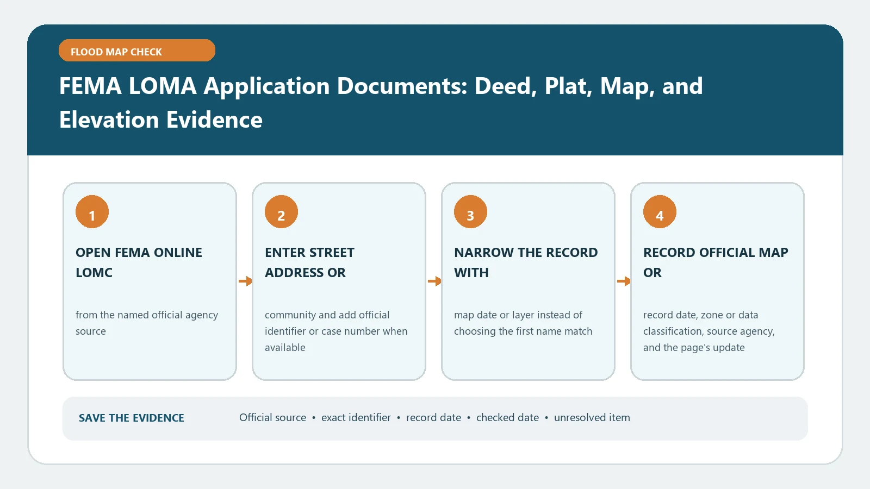Click 'Official source' in evidence bar

point(273,417)
